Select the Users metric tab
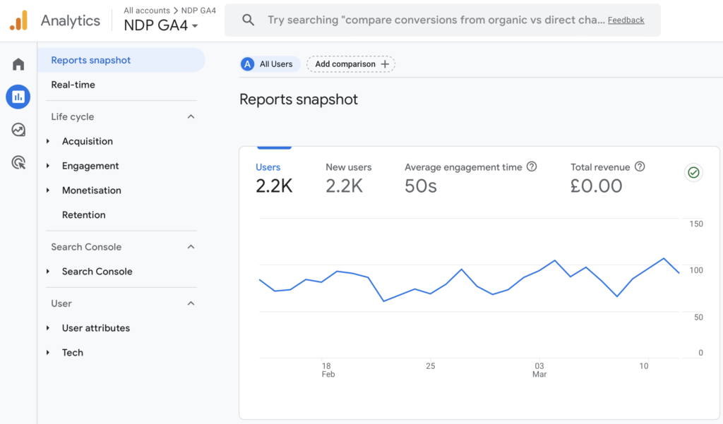 [x=274, y=178]
